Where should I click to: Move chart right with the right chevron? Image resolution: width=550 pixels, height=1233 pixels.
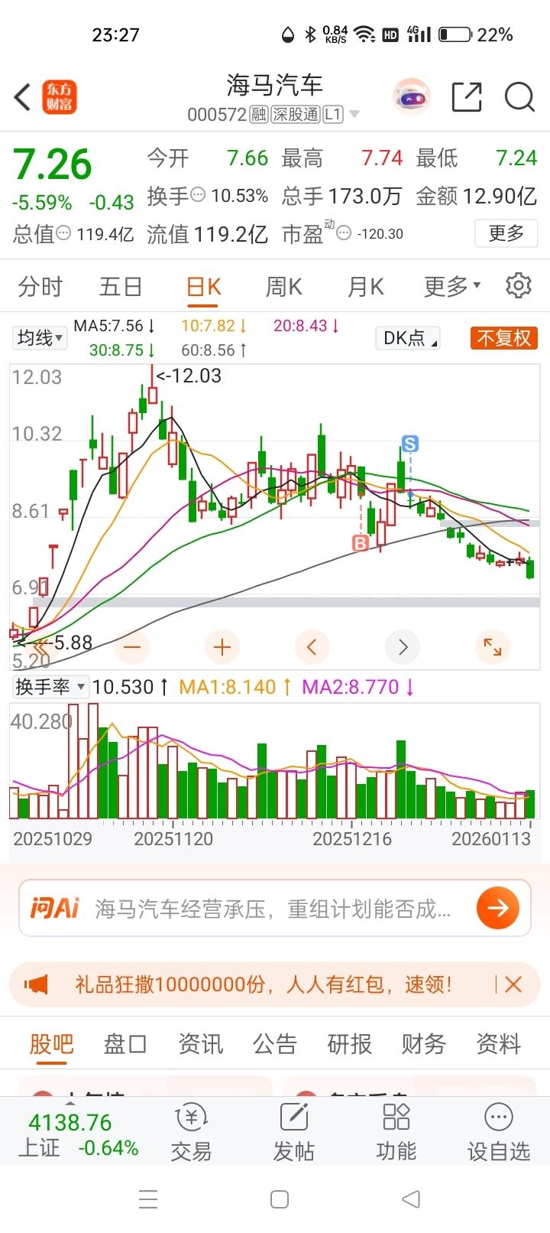[403, 647]
